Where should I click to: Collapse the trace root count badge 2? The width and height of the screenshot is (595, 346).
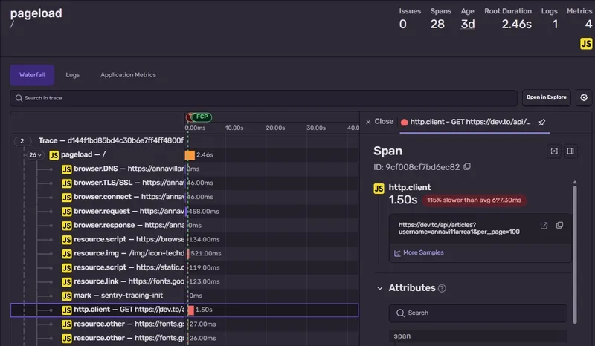point(22,141)
